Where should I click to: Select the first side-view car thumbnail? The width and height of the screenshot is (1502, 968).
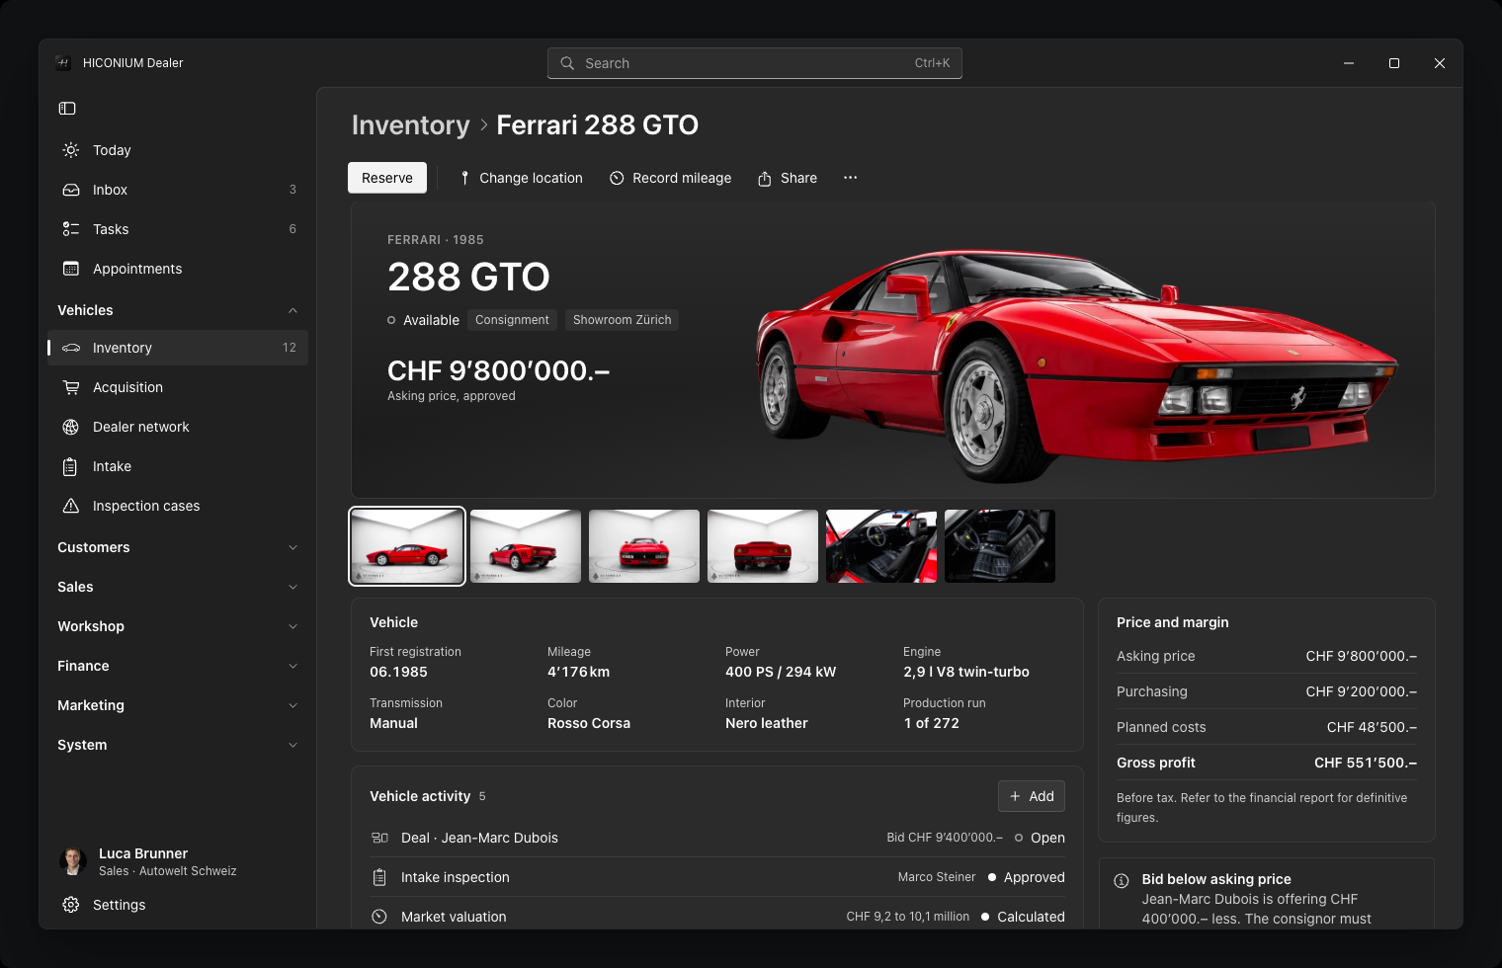[407, 546]
